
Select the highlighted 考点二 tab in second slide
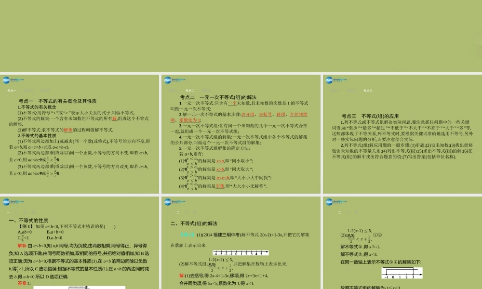189,91
